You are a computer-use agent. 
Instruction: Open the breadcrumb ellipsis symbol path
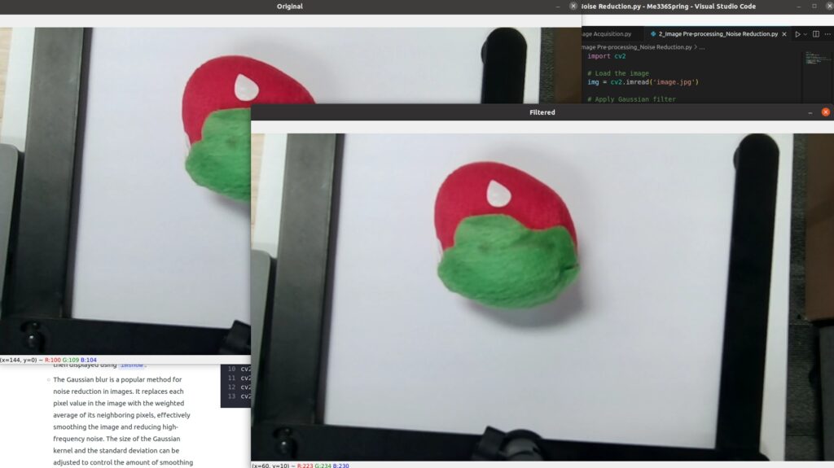tap(702, 47)
